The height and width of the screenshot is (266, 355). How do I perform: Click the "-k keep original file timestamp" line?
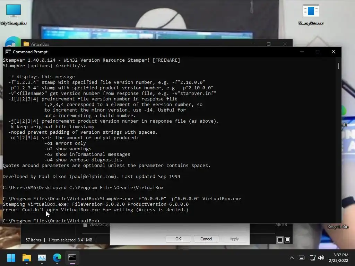51,127
